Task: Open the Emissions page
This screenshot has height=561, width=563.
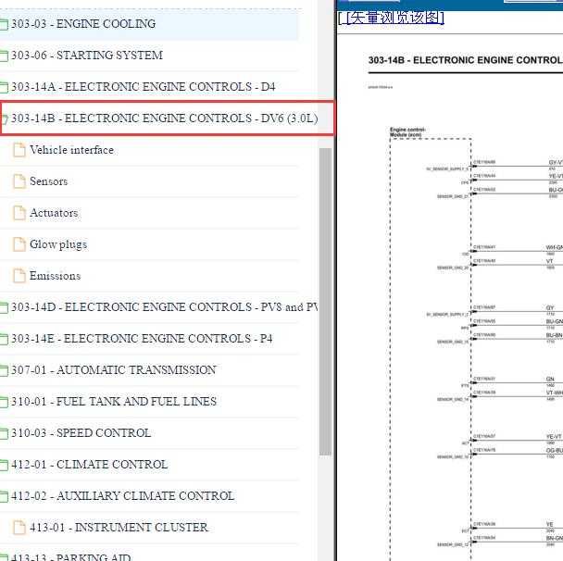Action: pos(55,276)
